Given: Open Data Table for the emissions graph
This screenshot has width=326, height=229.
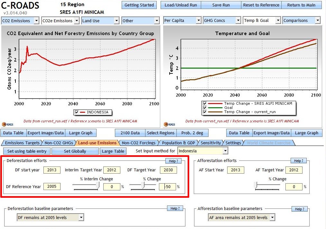Looking at the screenshot, I should pos(13,133).
